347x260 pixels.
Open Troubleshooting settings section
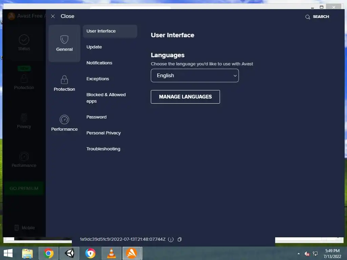click(x=103, y=149)
